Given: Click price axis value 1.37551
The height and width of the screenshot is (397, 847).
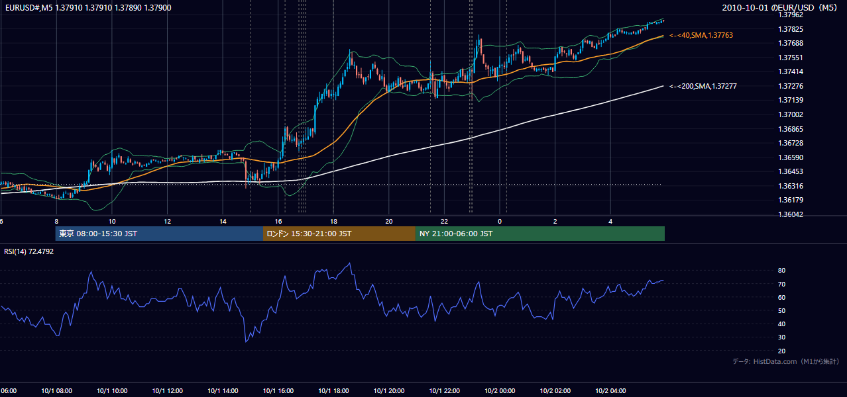Looking at the screenshot, I should click(789, 58).
